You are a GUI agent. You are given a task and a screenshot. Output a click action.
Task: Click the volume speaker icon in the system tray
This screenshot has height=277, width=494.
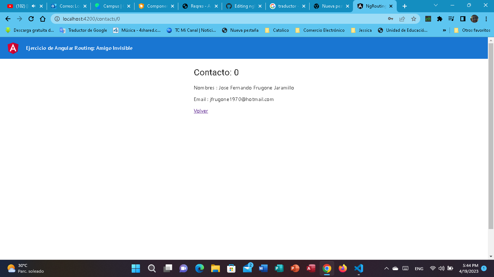[442, 268]
